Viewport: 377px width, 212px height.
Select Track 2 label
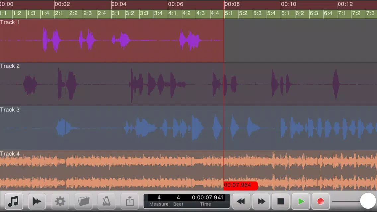[x=10, y=66]
